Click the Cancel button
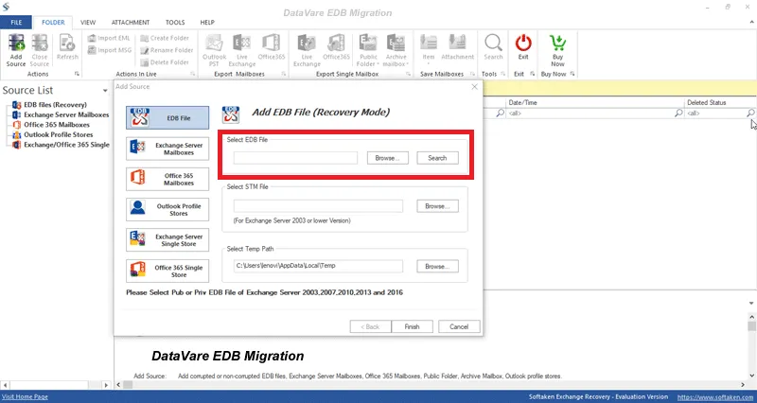 pyautogui.click(x=459, y=326)
